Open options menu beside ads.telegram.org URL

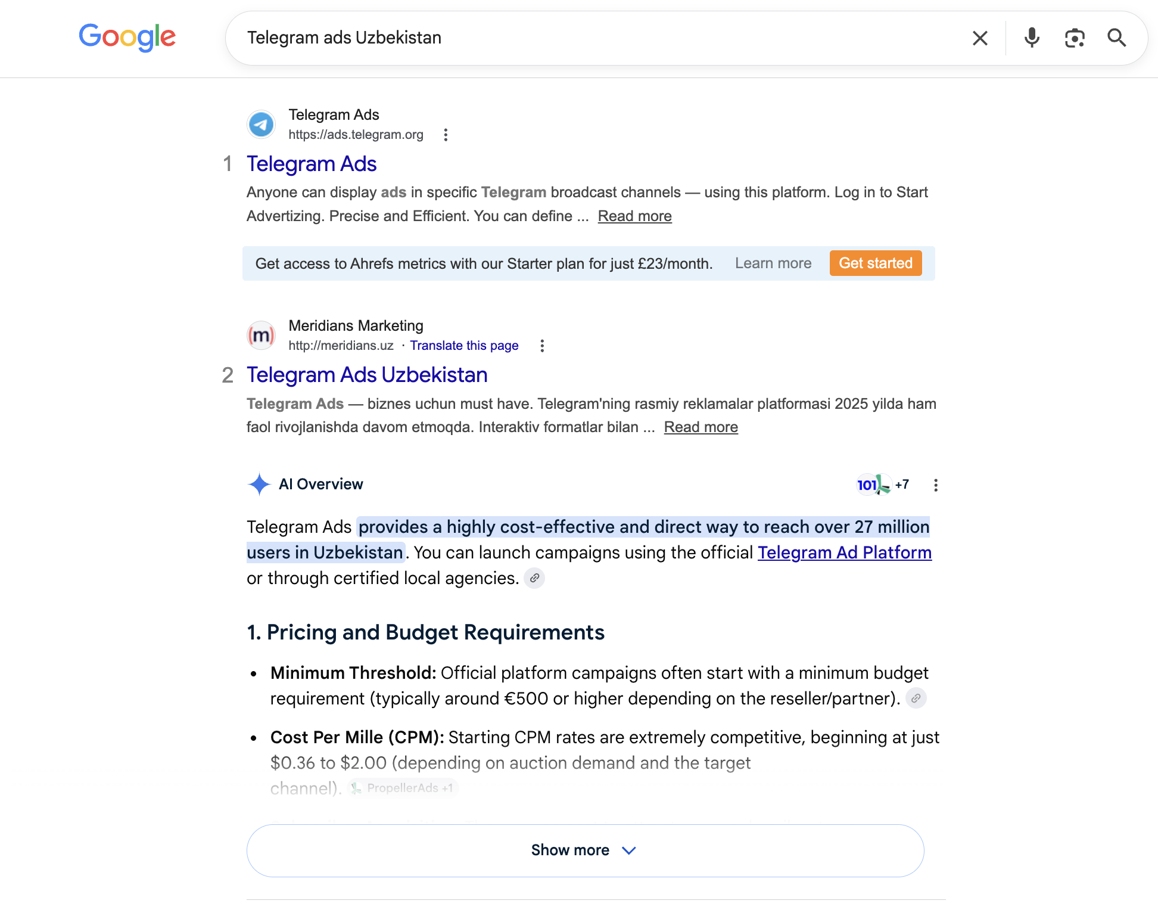446,135
